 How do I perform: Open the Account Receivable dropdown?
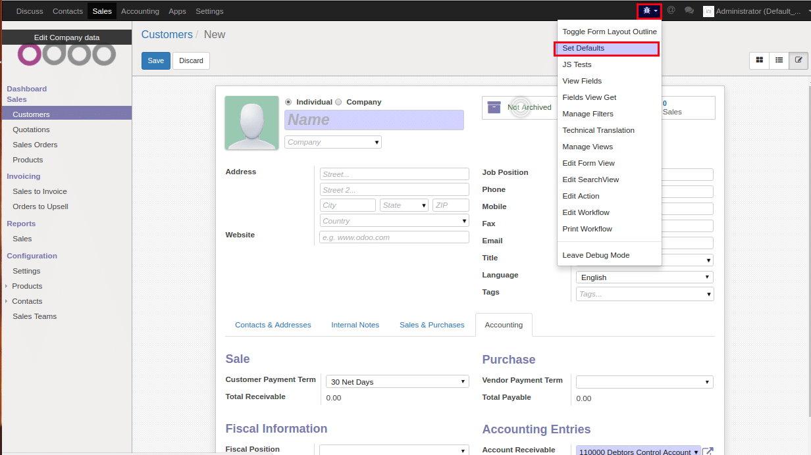639,452
